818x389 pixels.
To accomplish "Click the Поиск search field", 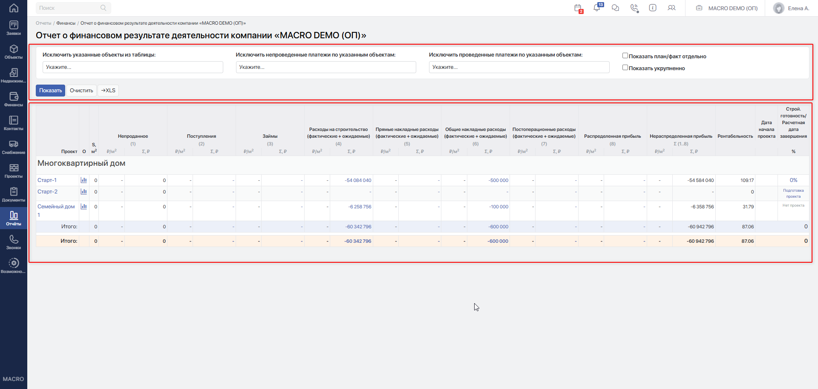I will tap(73, 8).
